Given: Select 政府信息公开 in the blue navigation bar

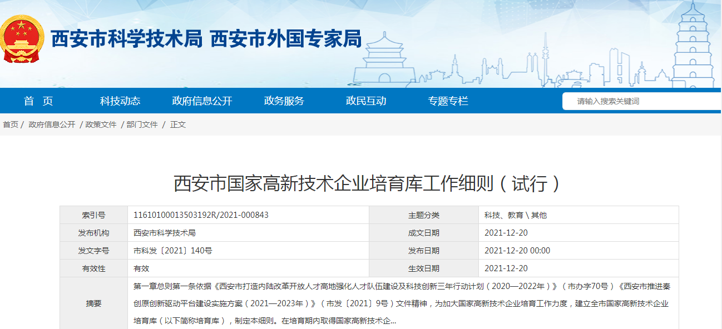Looking at the screenshot, I should point(202,101).
